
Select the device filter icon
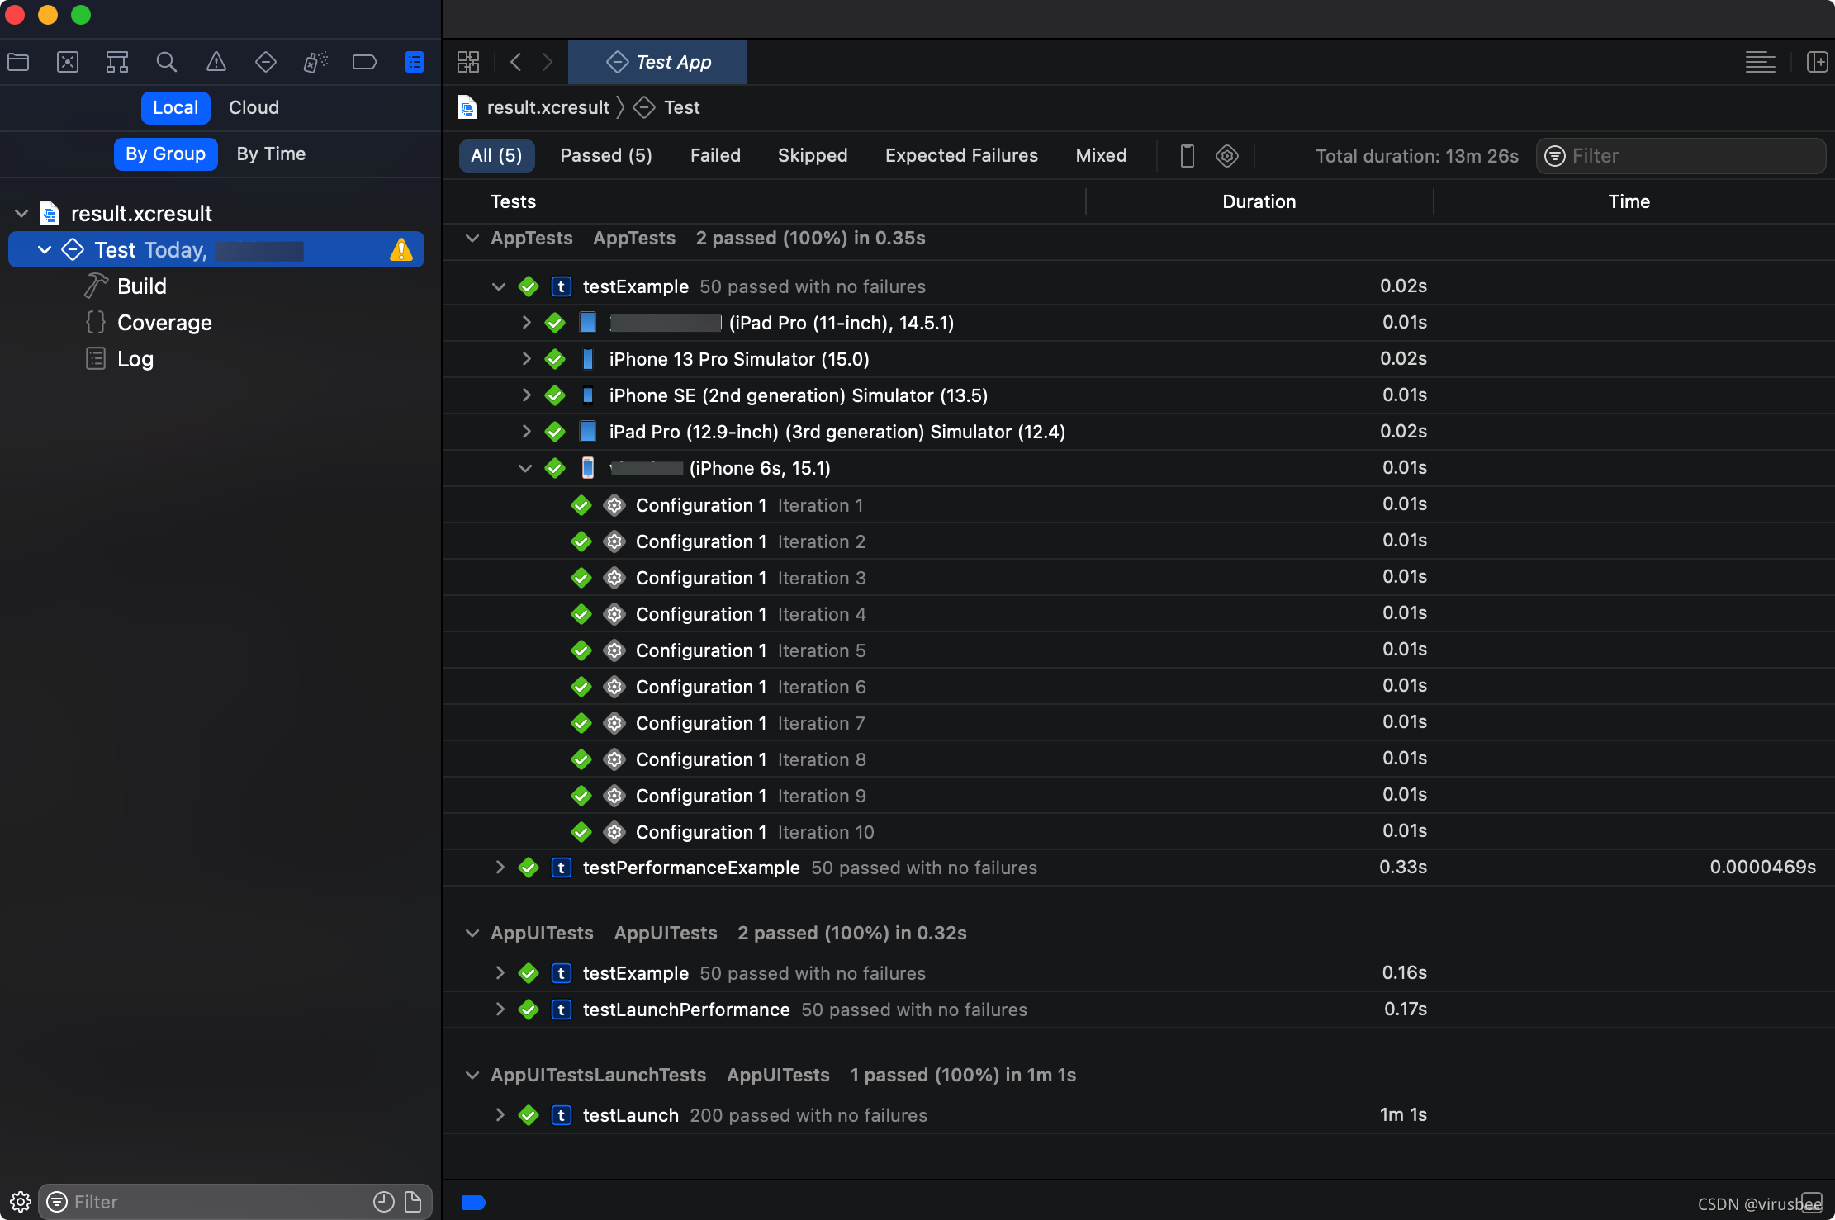tap(1188, 153)
